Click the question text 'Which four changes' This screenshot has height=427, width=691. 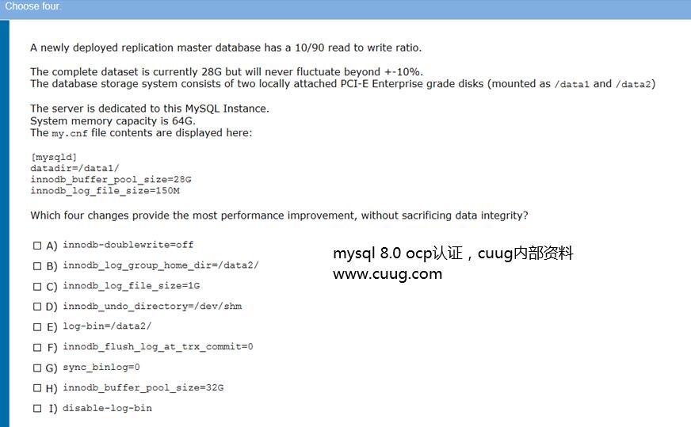tap(279, 215)
